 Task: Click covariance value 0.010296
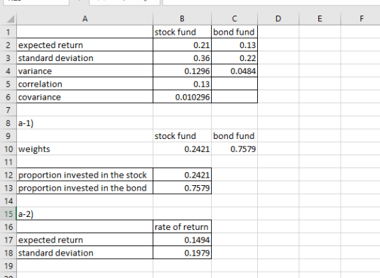pos(182,97)
